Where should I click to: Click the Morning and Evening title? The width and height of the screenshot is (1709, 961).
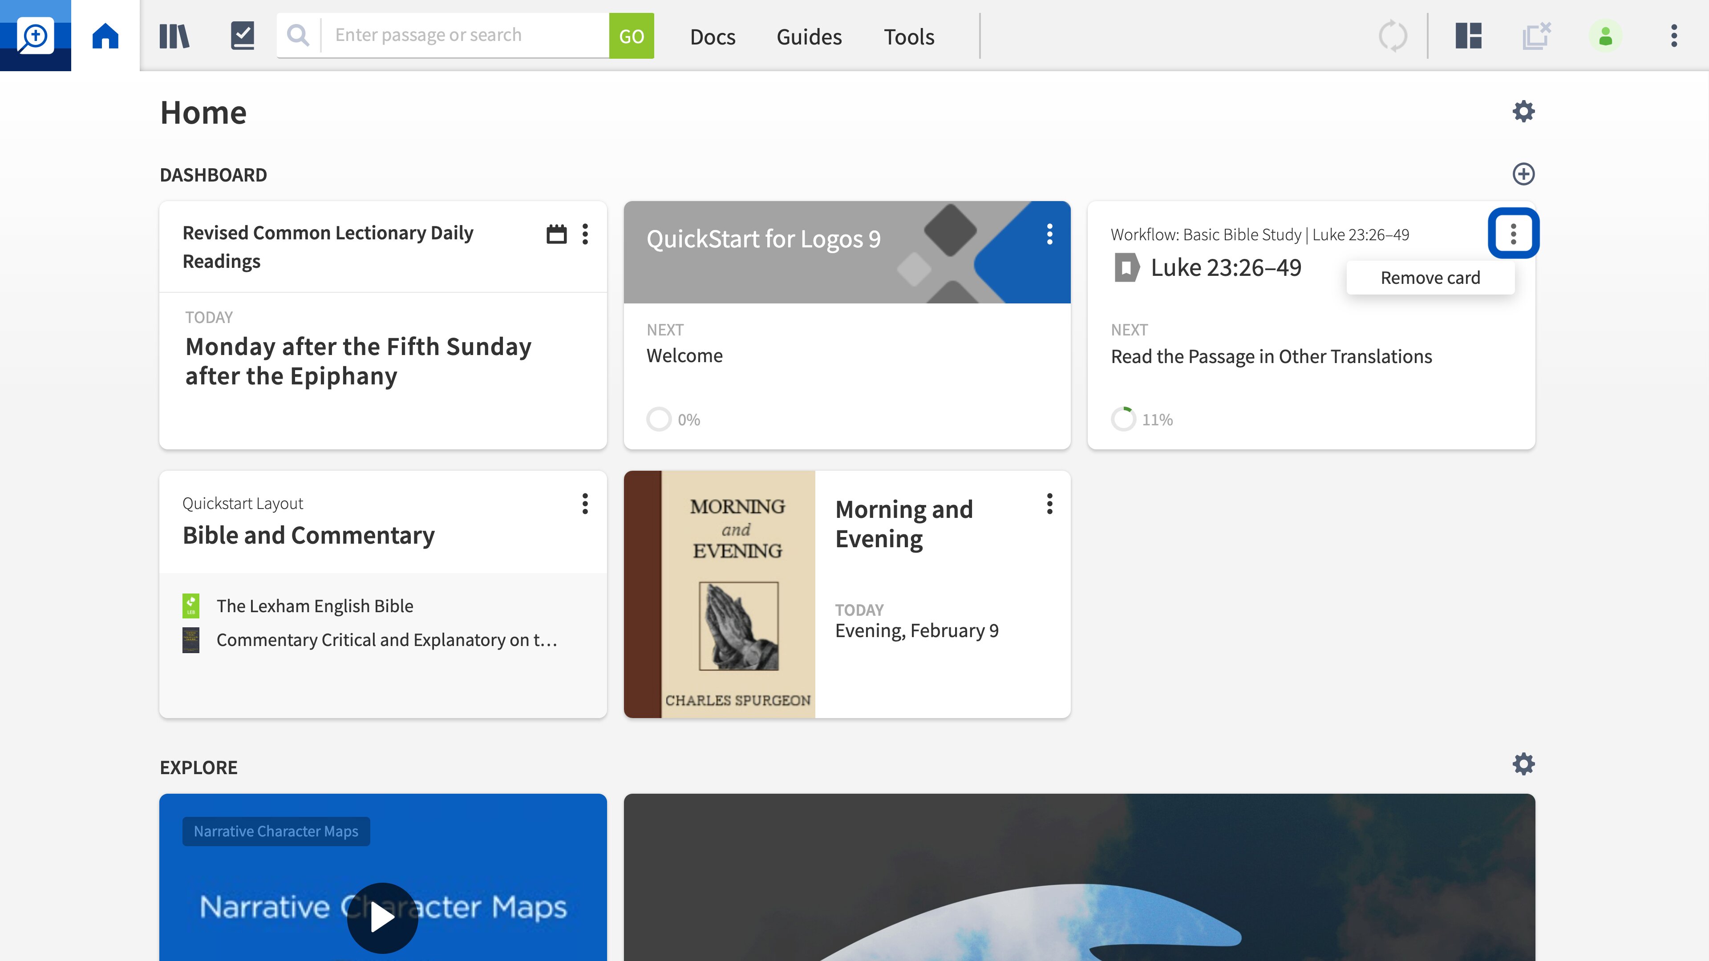[x=904, y=524]
